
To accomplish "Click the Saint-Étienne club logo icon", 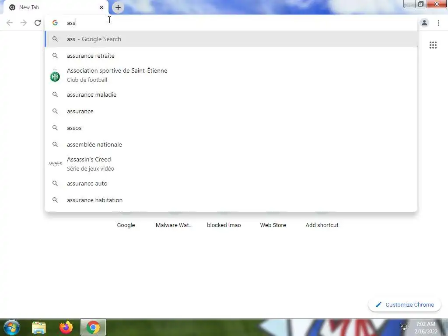I will click(55, 75).
